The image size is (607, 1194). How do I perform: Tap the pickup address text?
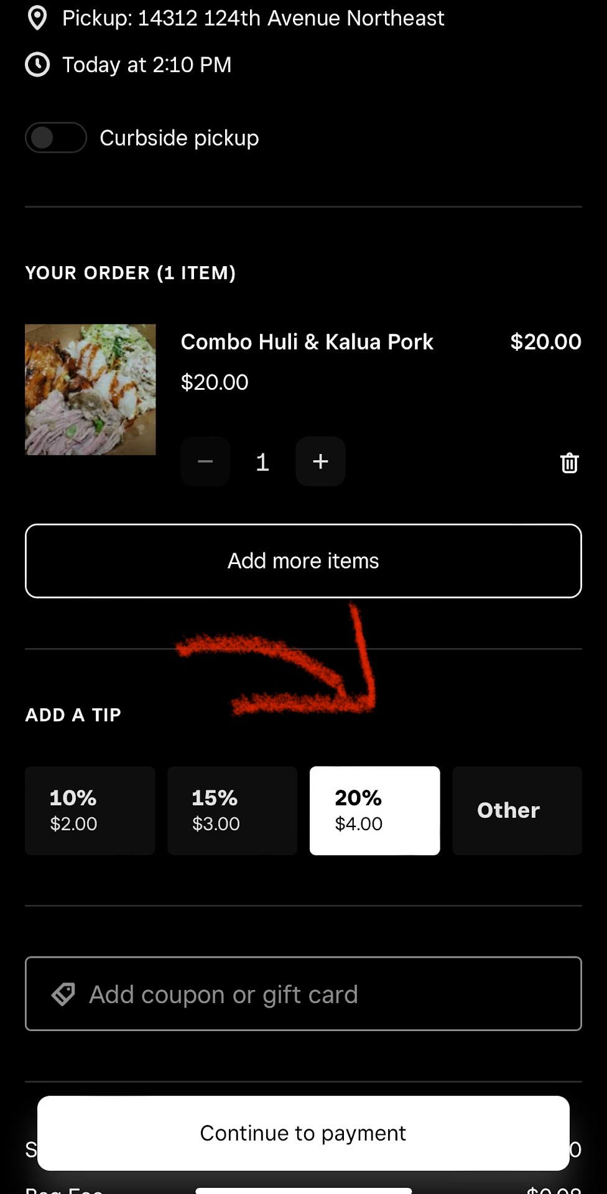[x=253, y=18]
